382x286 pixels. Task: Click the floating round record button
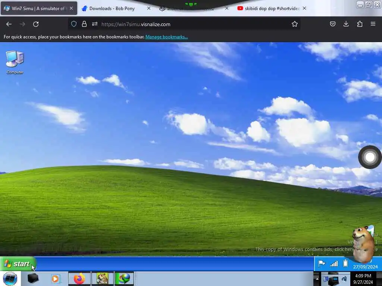[x=370, y=157]
